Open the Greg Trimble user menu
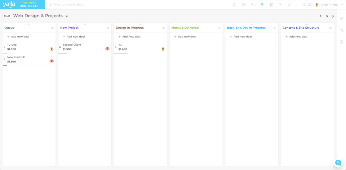This screenshot has height=170, width=346. point(329,5)
